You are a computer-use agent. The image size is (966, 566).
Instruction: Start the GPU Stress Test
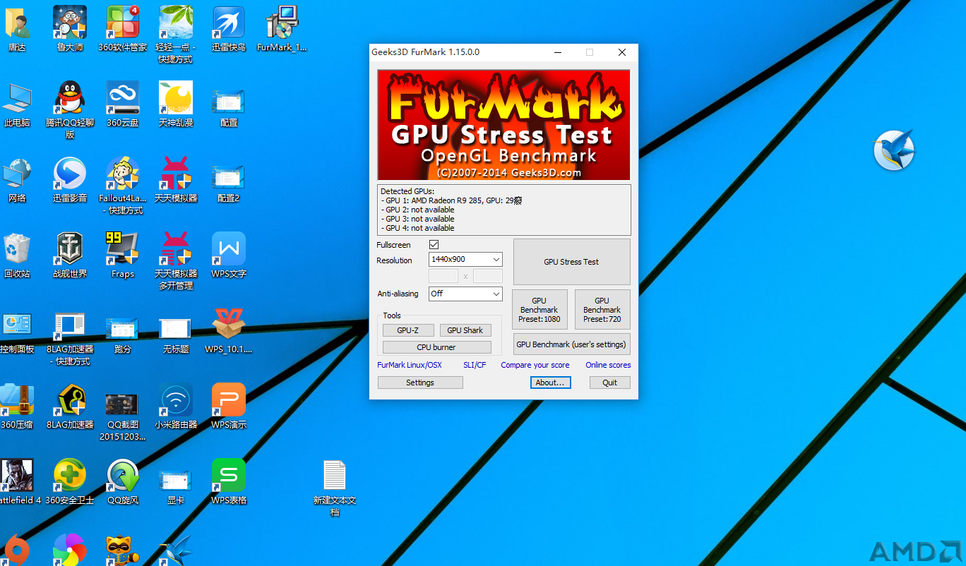(x=571, y=262)
